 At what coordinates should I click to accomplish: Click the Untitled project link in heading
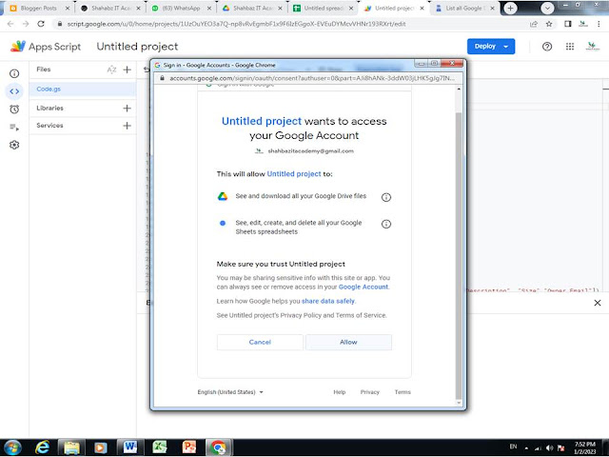[262, 121]
